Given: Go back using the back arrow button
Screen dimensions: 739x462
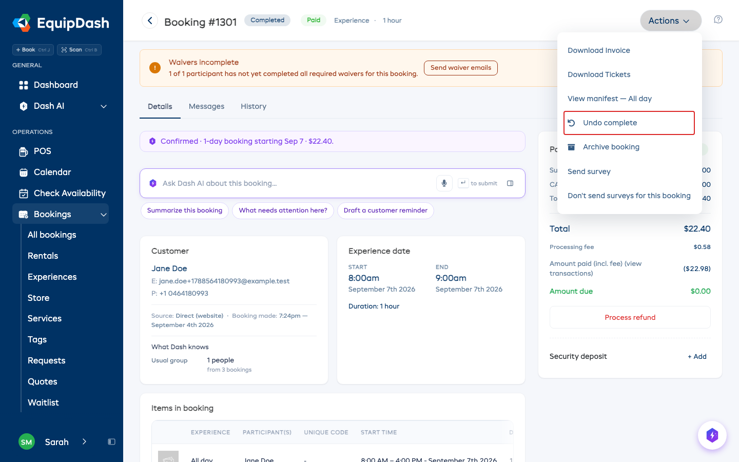Looking at the screenshot, I should click(150, 21).
